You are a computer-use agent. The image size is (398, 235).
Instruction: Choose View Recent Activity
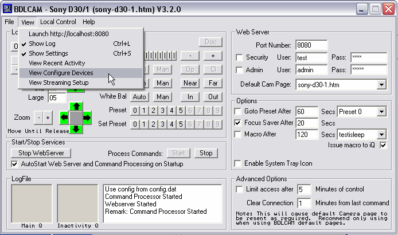pyautogui.click(x=81, y=63)
